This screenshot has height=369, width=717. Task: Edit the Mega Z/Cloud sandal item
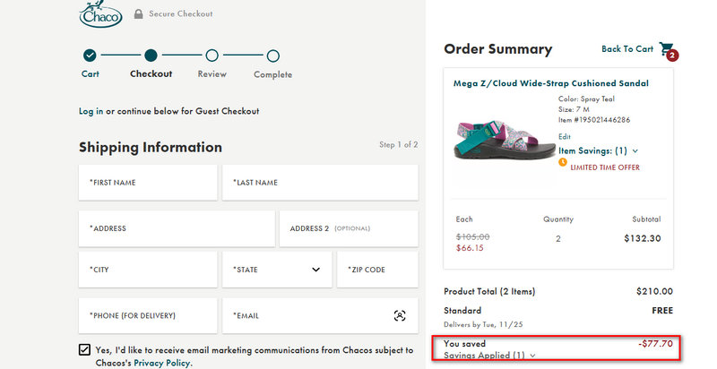pos(564,136)
